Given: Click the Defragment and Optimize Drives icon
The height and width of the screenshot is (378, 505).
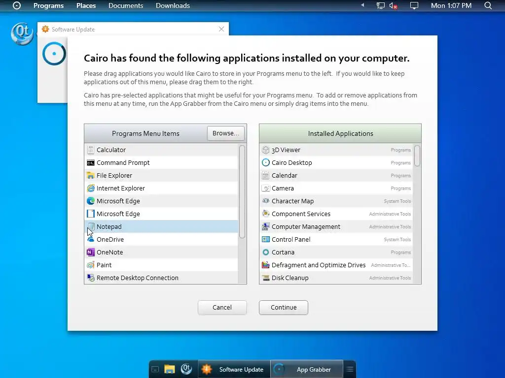Looking at the screenshot, I should [265, 265].
